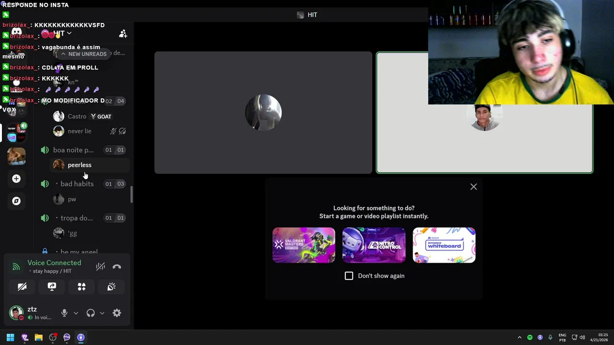Open the soundboard party-popper button
The height and width of the screenshot is (345, 614).
pyautogui.click(x=111, y=287)
